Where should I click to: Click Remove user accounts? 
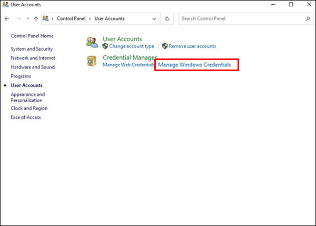[192, 46]
